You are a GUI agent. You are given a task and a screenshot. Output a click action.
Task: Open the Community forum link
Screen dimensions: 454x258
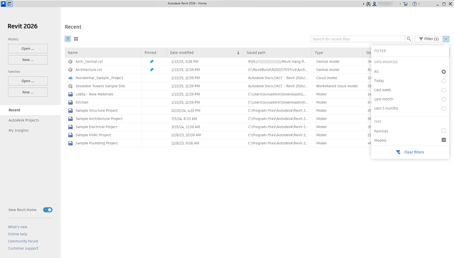click(x=23, y=241)
